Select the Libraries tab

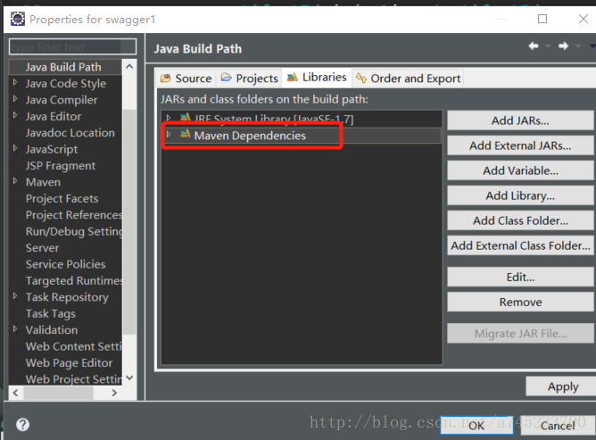click(317, 78)
